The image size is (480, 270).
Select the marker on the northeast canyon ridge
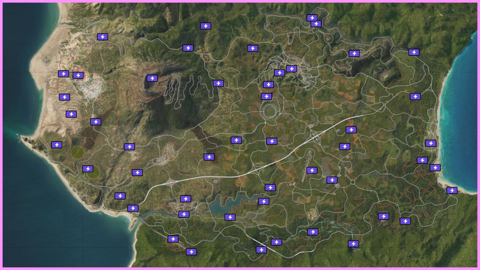click(x=354, y=53)
